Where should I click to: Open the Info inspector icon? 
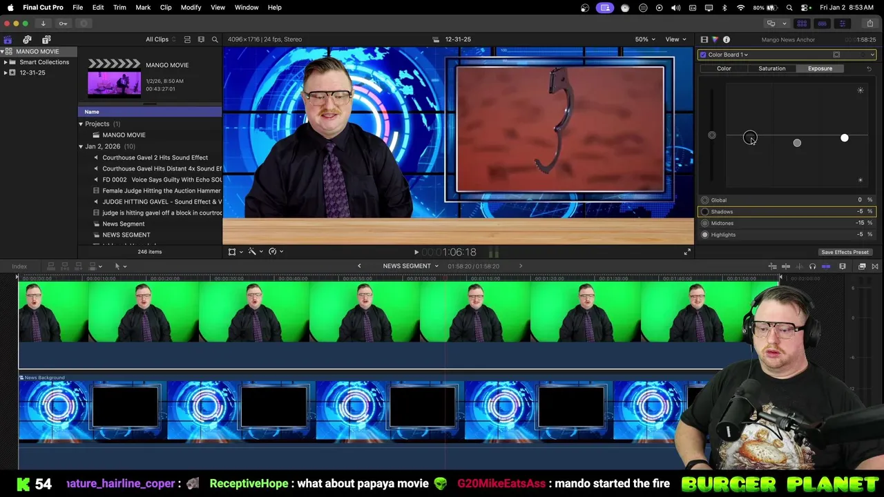pos(726,39)
